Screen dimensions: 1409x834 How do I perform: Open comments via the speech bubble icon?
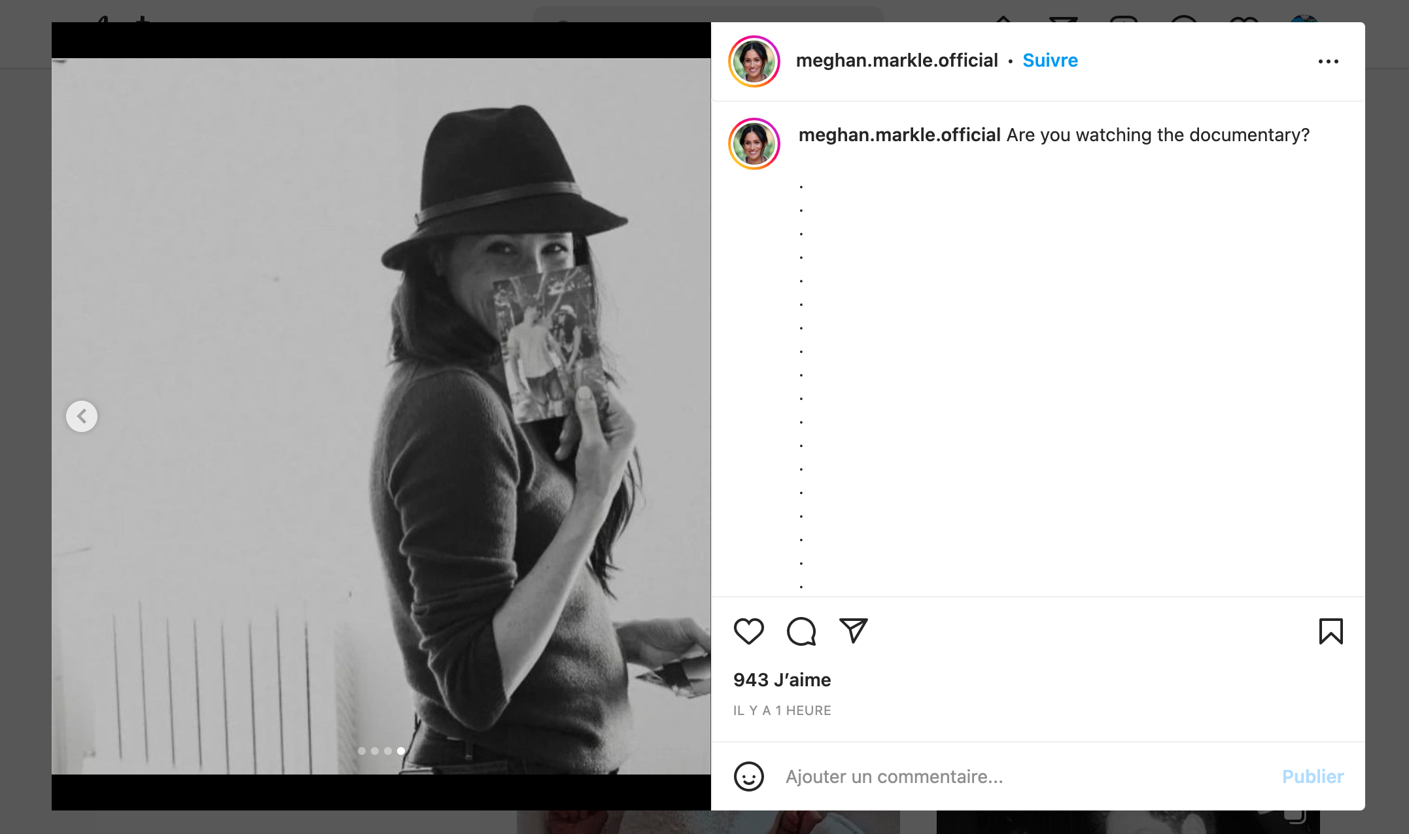[x=801, y=631]
